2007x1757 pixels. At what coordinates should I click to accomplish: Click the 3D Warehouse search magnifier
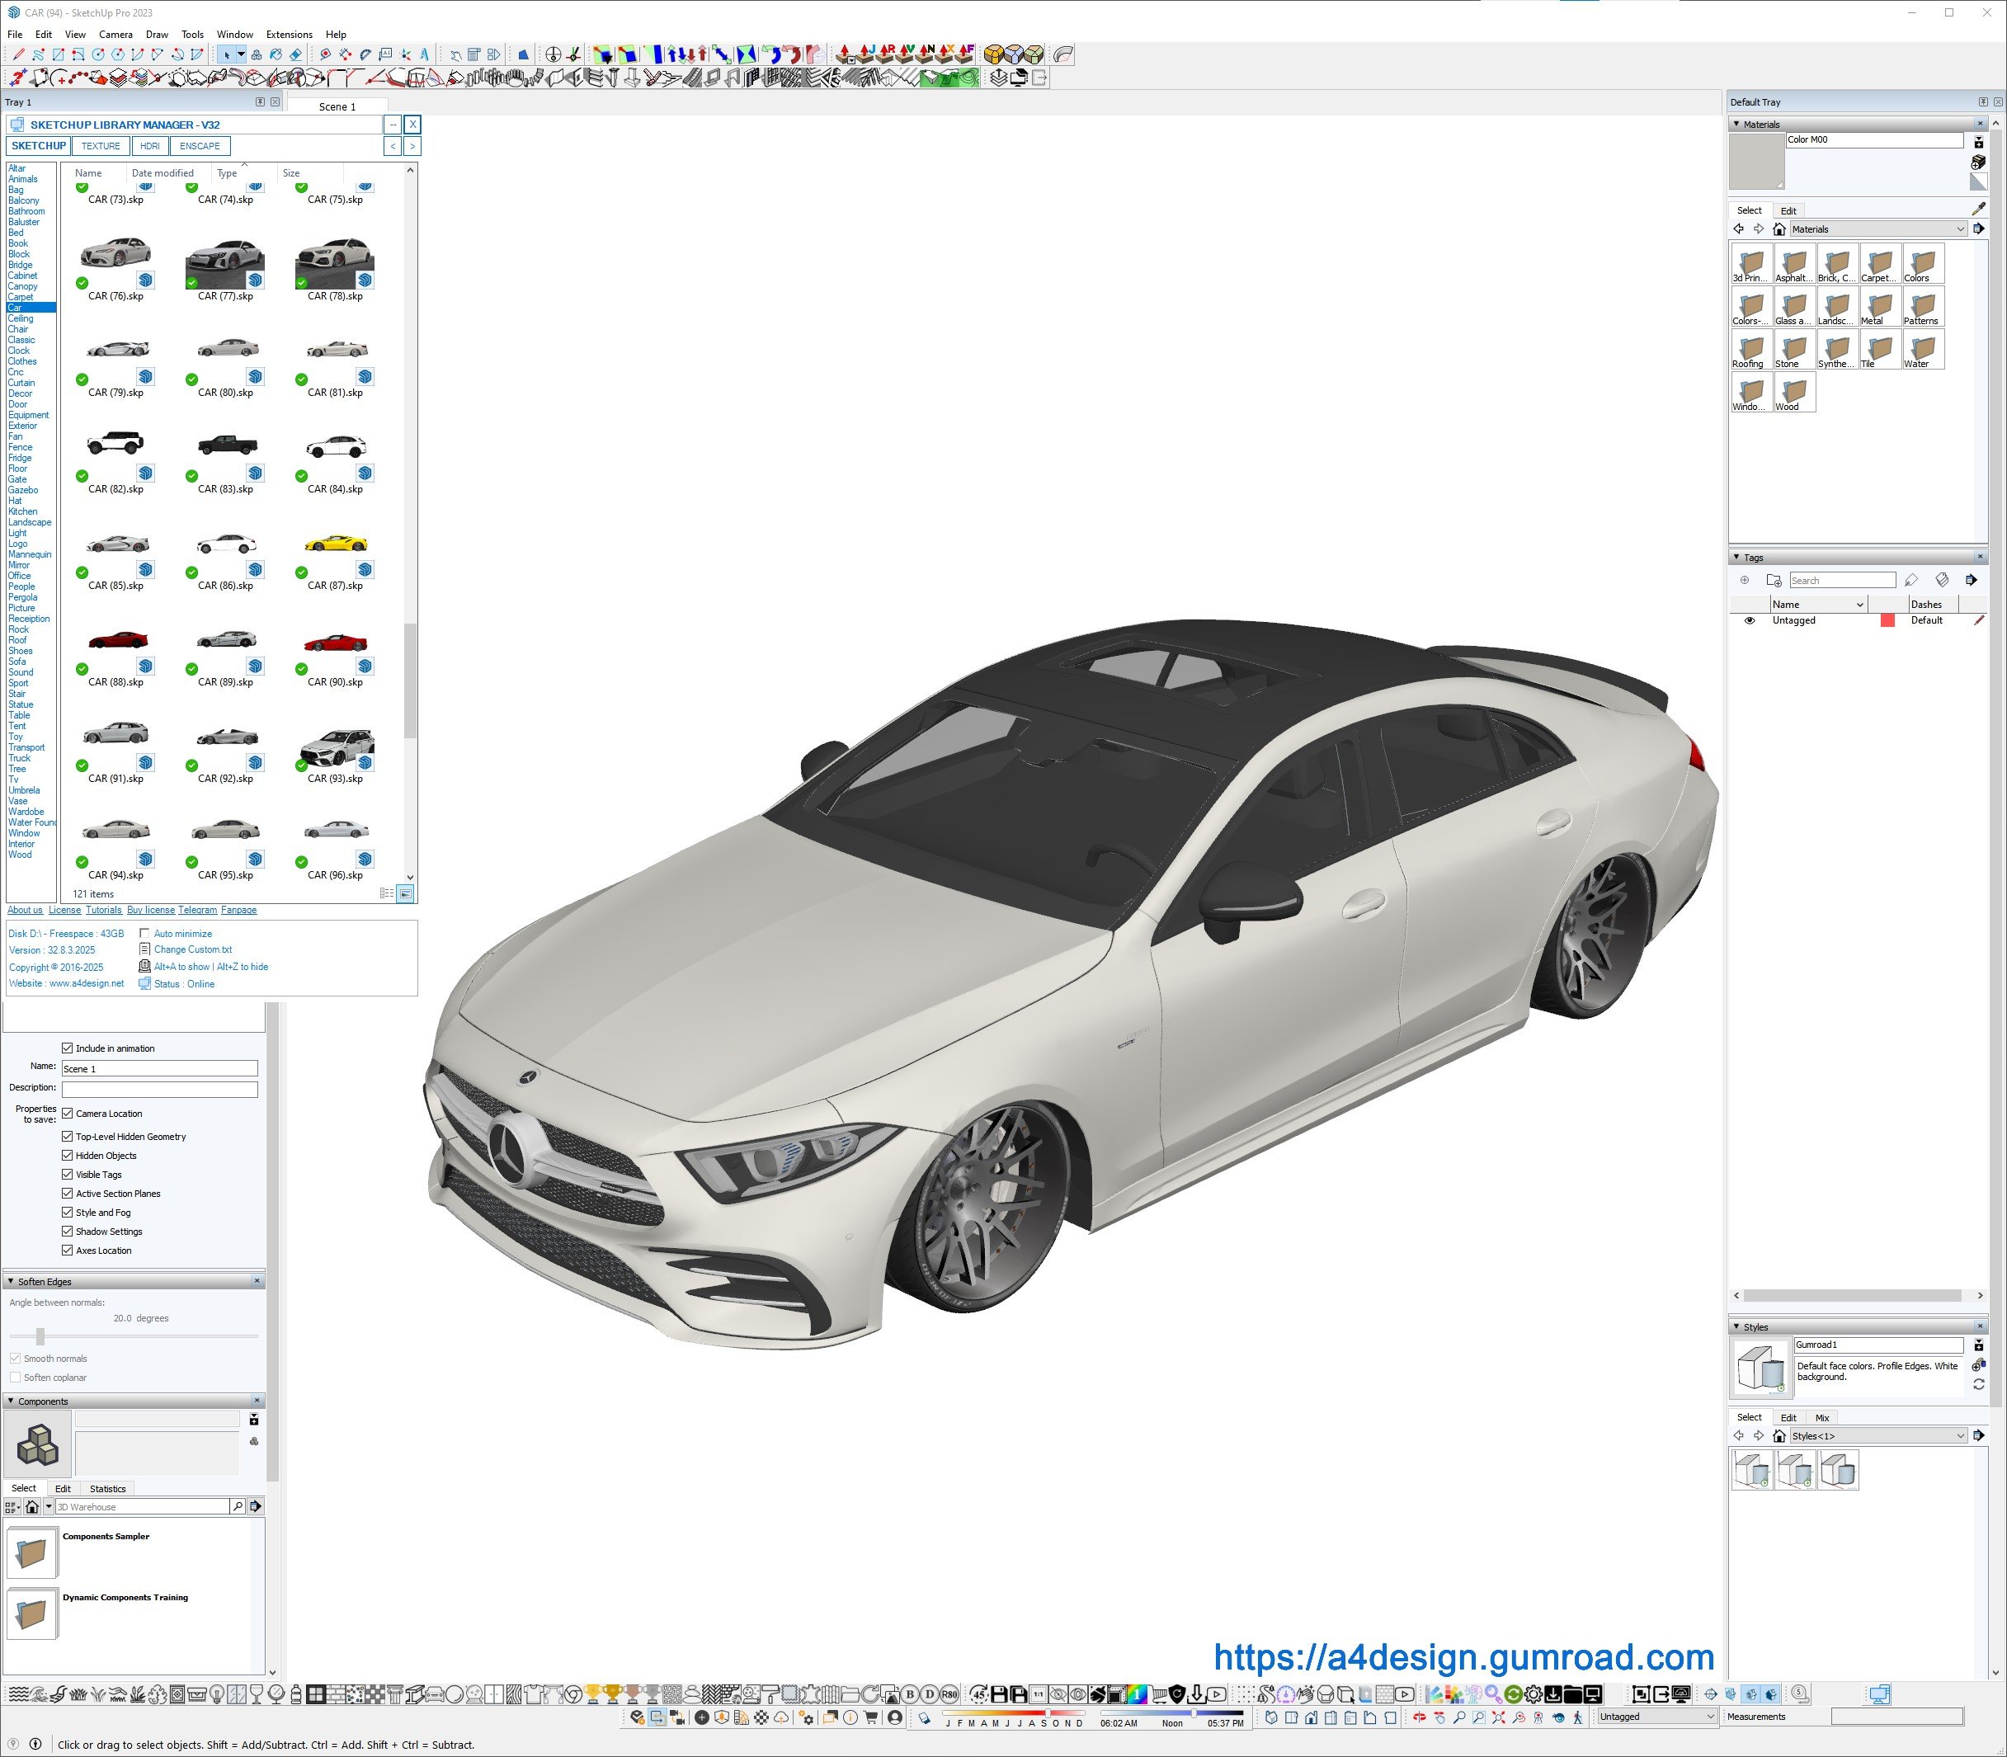(x=238, y=1507)
